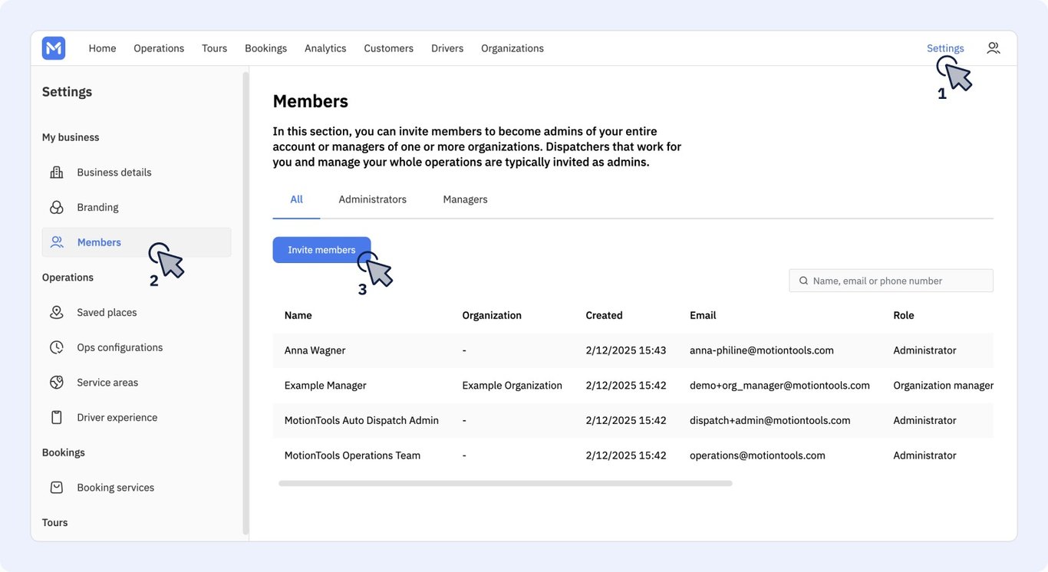
Task: Open Operations in the top navigation
Action: 159,48
